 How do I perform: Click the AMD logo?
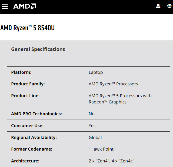pyautogui.click(x=25, y=6)
